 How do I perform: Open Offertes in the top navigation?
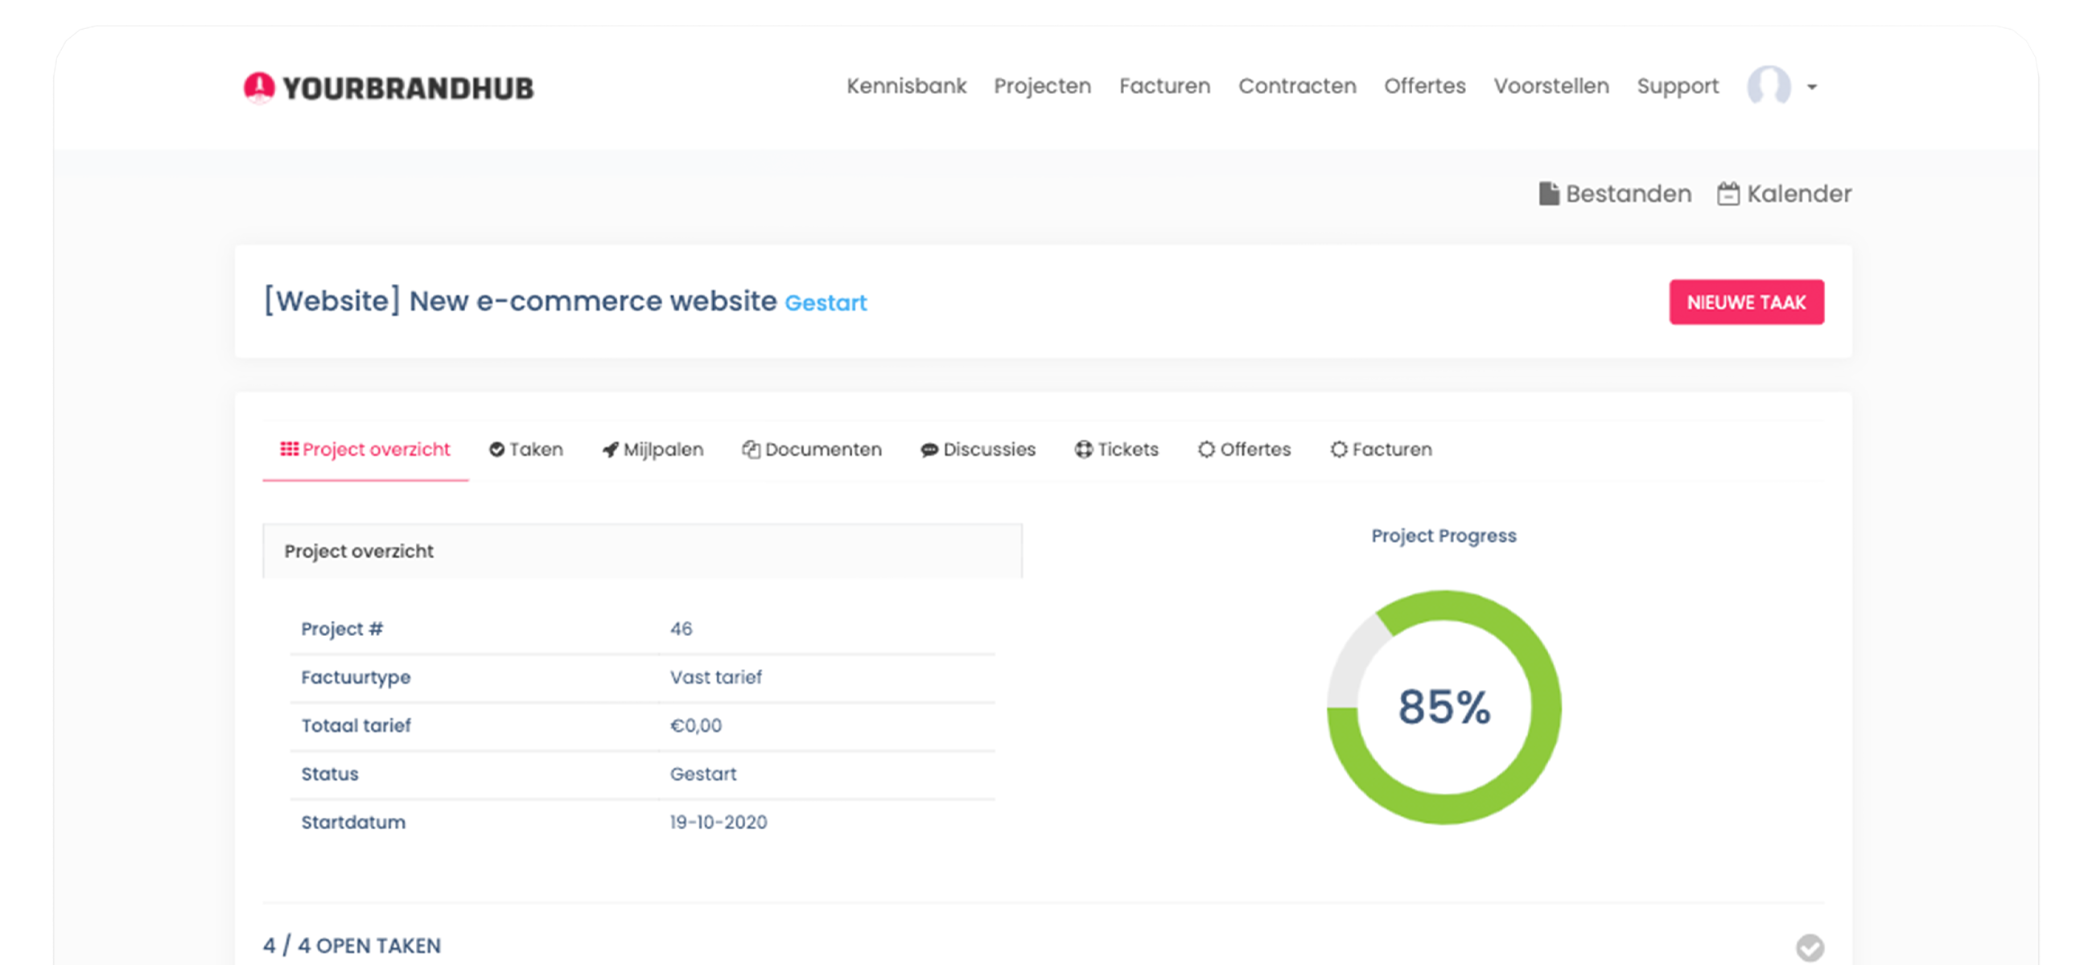(x=1424, y=86)
